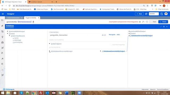Click the globe icon next to New button

coord(146,14)
